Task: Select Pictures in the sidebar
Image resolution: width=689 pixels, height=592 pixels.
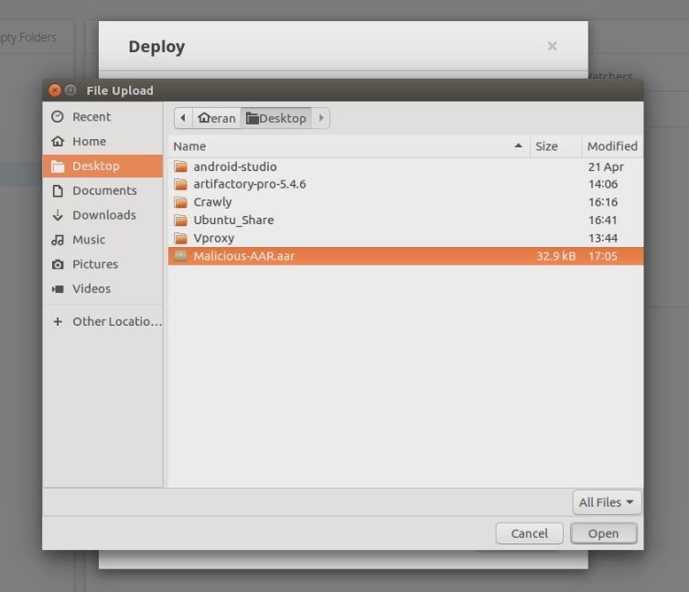Action: coord(95,264)
